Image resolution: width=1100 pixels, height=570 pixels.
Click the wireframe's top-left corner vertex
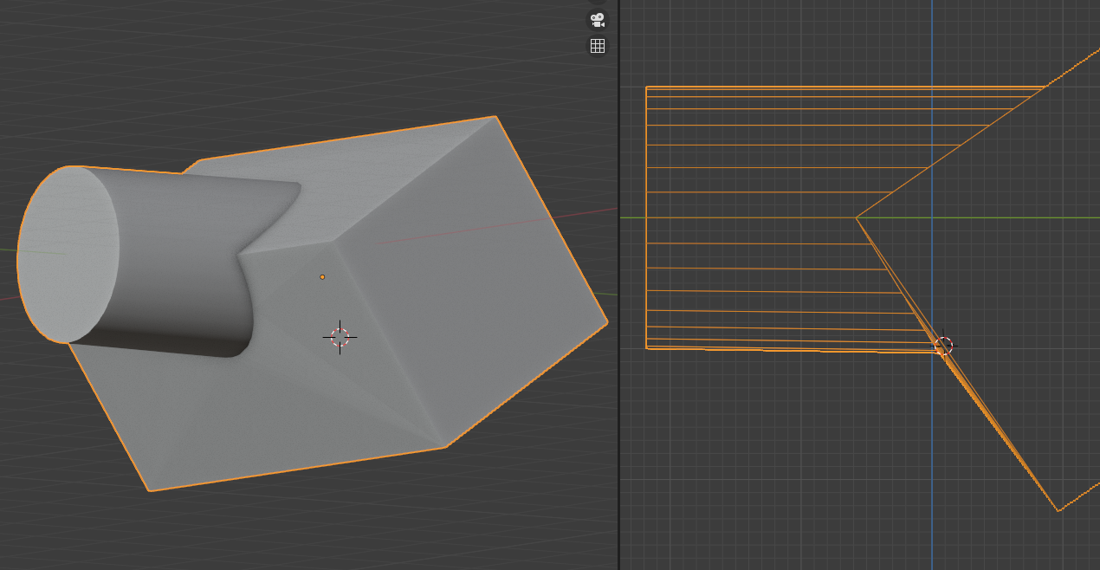coord(647,87)
